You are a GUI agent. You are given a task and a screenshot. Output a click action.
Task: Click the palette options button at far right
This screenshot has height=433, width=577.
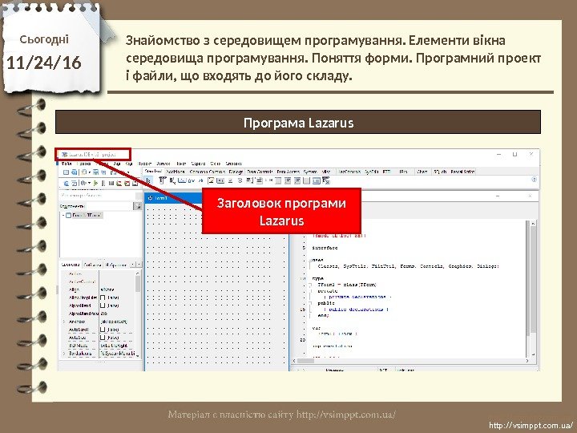click(535, 180)
